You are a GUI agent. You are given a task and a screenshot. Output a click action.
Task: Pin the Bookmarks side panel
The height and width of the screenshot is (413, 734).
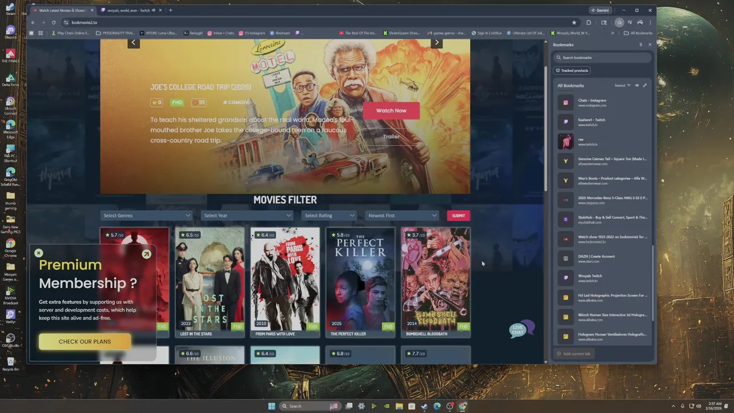click(641, 45)
